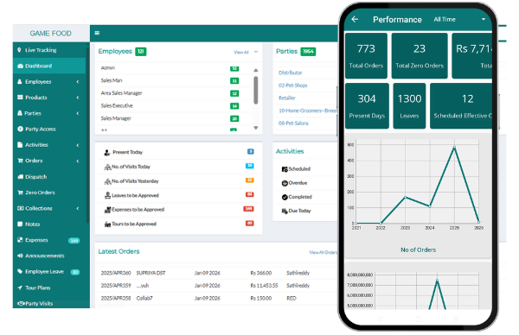Image resolution: width=519 pixels, height=335 pixels.
Task: Collapse the Employees panel with minus icon
Action: [x=256, y=52]
